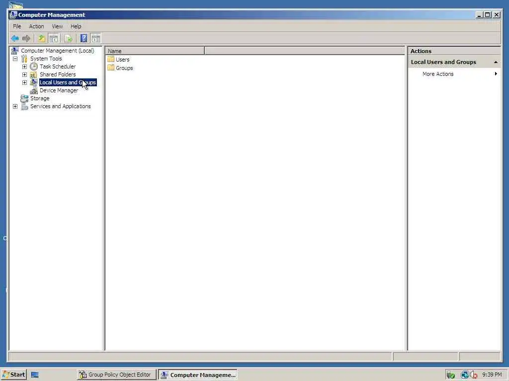Maximize the Computer Management window

(487, 14)
